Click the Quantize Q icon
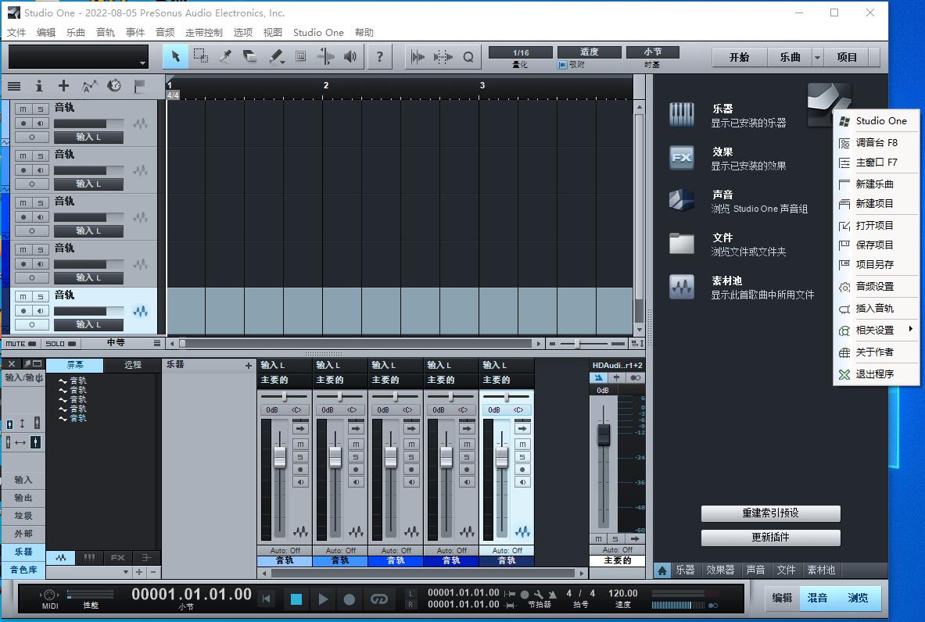The height and width of the screenshot is (622, 925). [x=468, y=57]
